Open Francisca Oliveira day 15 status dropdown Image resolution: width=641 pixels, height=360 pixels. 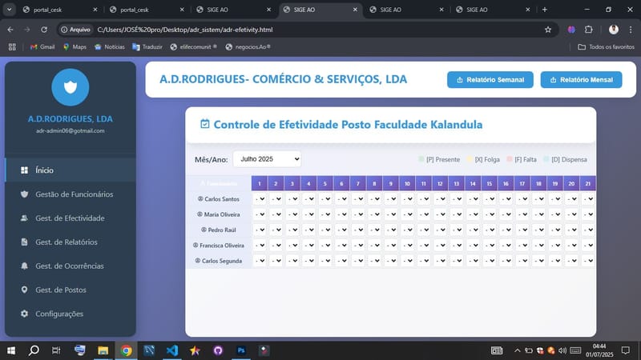pos(490,246)
